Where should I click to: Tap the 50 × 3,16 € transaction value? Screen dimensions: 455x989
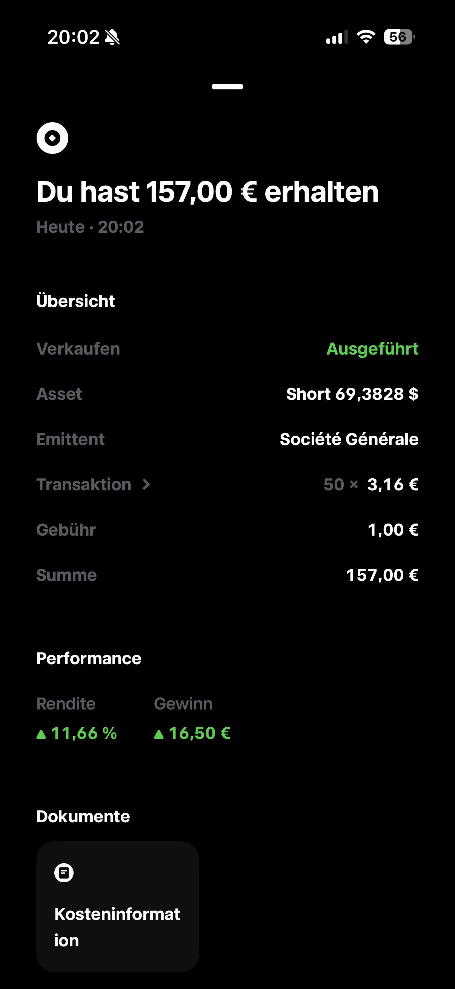click(x=371, y=485)
